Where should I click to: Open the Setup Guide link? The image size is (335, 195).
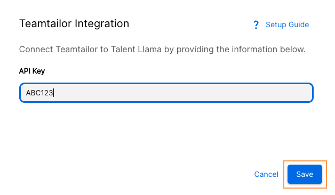tap(287, 25)
